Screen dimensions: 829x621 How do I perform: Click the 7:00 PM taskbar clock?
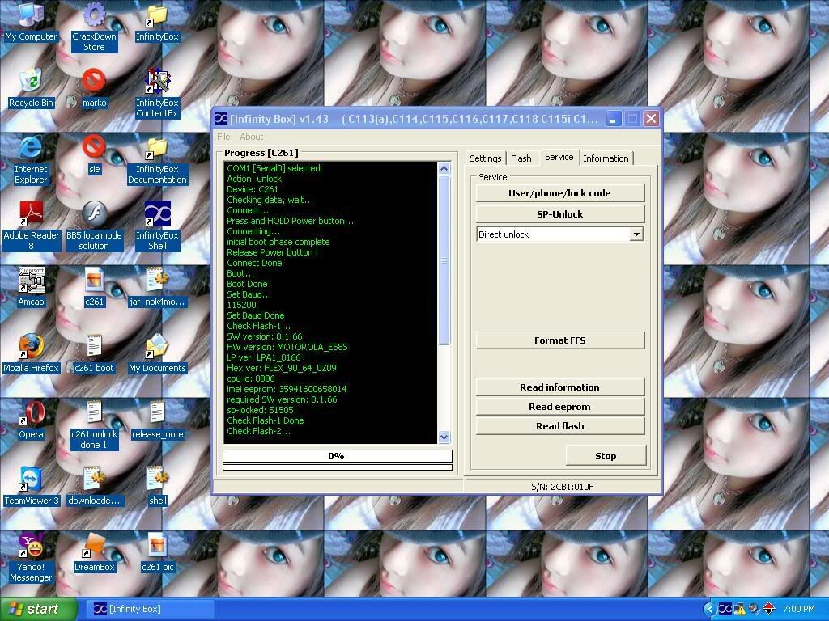(799, 609)
